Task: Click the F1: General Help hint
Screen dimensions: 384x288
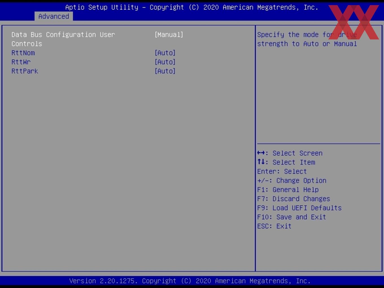Action: coord(288,189)
